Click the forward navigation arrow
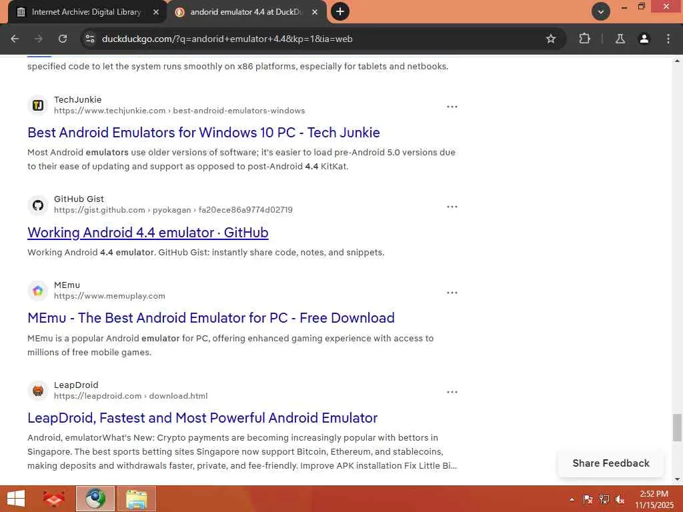Image resolution: width=683 pixels, height=512 pixels. point(39,39)
